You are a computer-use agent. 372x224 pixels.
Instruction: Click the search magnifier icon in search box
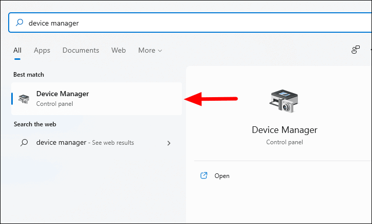(19, 23)
